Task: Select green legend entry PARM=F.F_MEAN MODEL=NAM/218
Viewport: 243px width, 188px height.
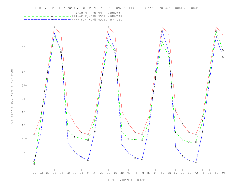Action: (97, 16)
